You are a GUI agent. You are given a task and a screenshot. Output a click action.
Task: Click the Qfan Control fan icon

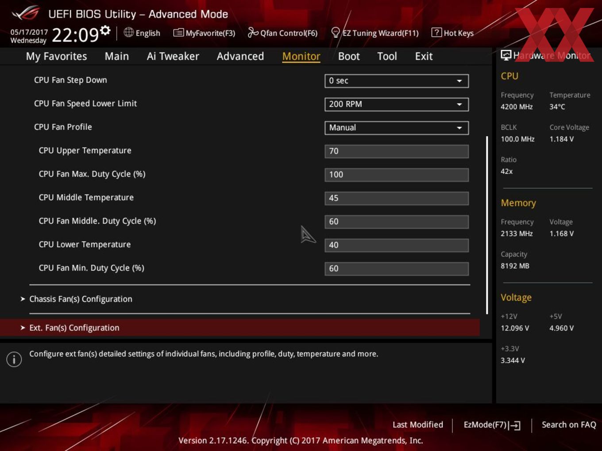253,32
